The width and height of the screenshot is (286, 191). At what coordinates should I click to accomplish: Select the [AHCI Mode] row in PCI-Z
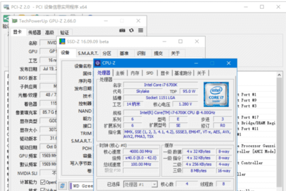[x=256, y=151]
